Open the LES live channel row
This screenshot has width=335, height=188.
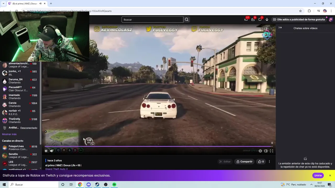[20, 163]
